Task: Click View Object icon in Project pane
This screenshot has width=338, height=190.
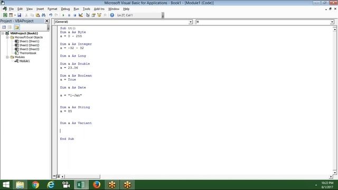Action: (x=10, y=27)
